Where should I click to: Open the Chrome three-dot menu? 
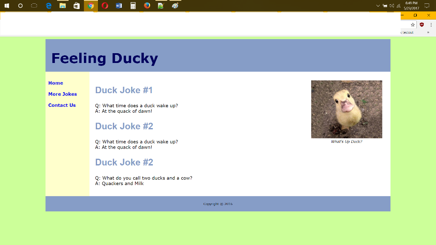click(x=431, y=25)
